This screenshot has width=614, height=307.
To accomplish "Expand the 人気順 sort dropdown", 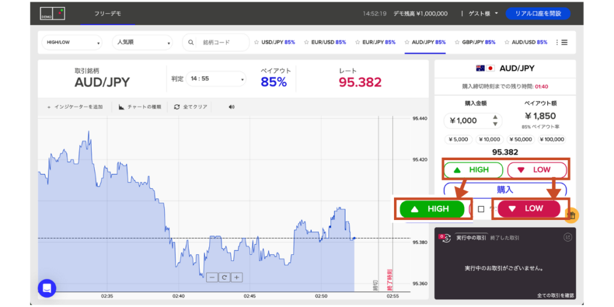I will (142, 43).
